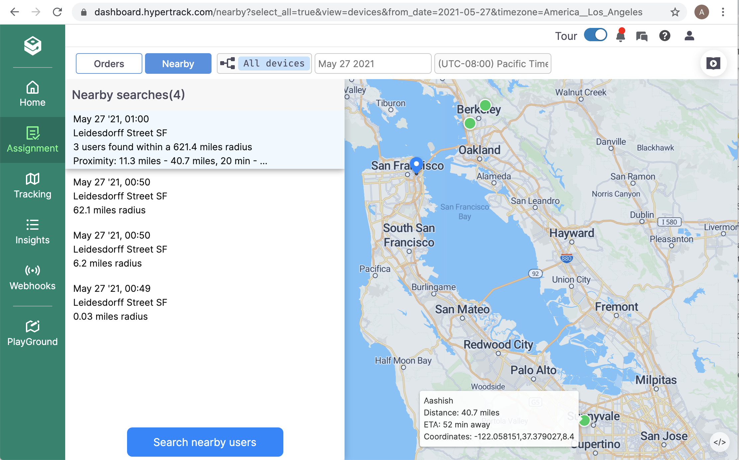Select the Nearby tab

tap(178, 63)
